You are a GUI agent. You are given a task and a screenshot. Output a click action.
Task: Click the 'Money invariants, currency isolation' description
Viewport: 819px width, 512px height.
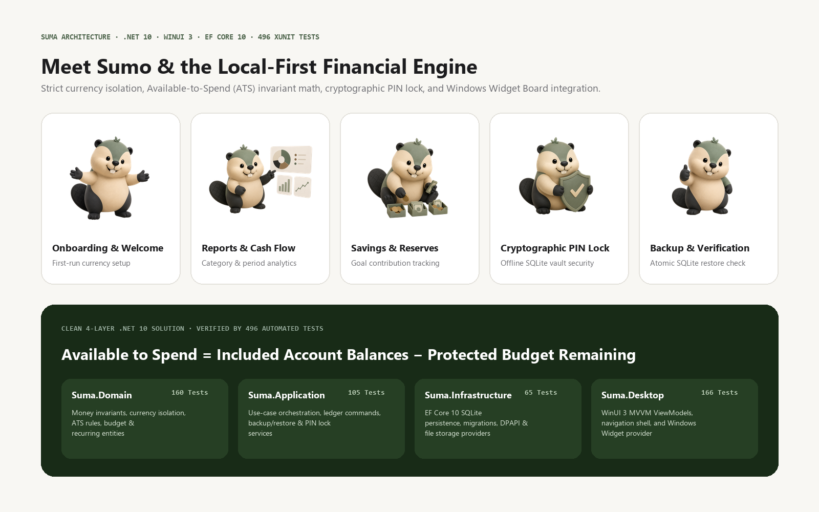click(129, 423)
